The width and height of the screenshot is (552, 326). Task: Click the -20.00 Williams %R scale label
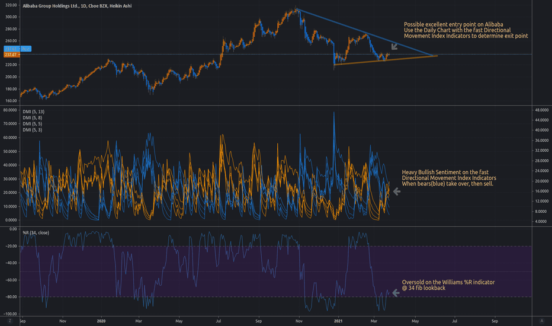(11, 246)
